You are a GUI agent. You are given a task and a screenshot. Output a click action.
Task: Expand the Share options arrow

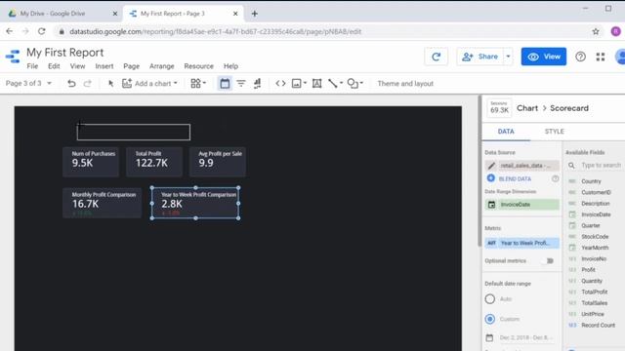pyautogui.click(x=508, y=57)
